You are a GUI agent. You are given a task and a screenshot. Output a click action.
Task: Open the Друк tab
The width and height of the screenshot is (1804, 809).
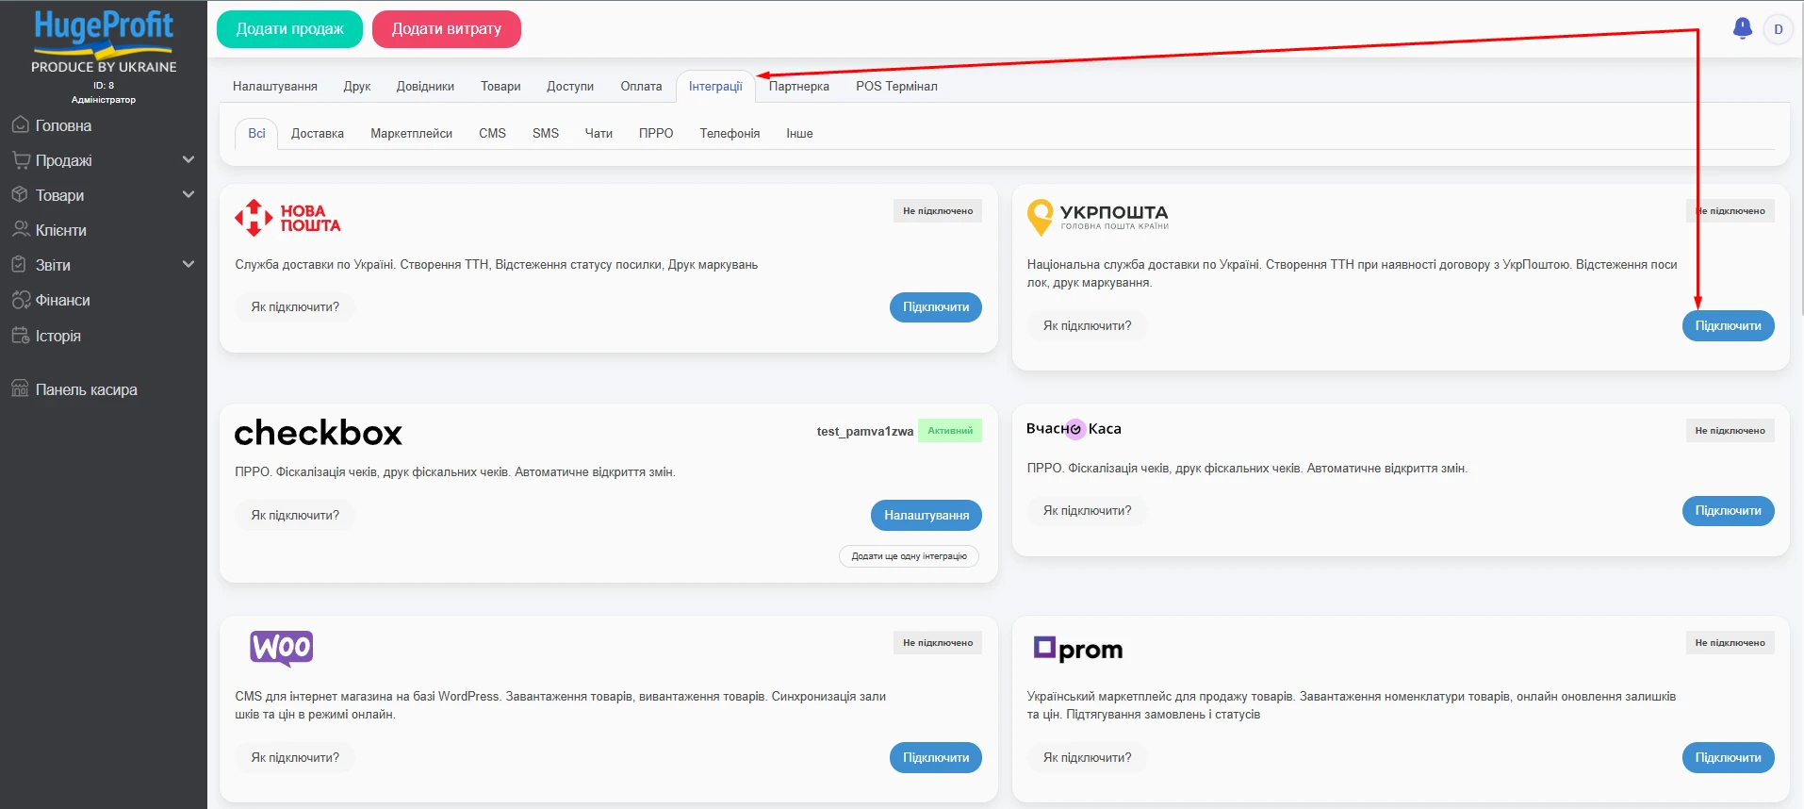(x=357, y=86)
